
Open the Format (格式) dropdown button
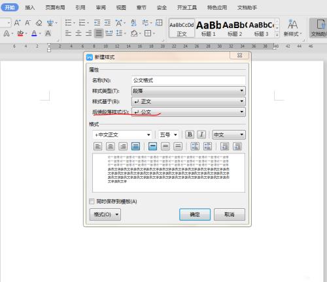coord(105,215)
